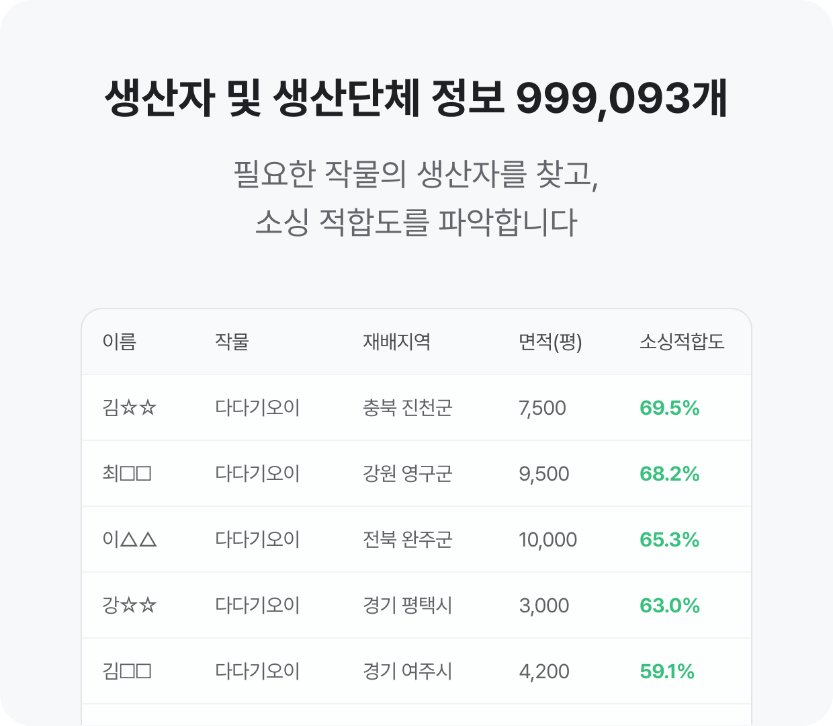The image size is (833, 726).
Task: Select the producer row 최□□
Action: [x=416, y=473]
